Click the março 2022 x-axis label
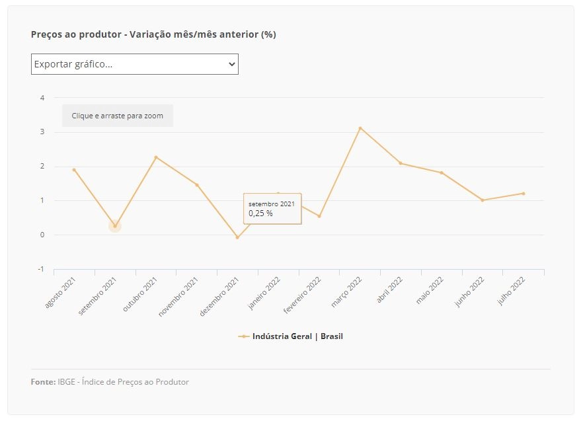583x423 pixels. [346, 292]
